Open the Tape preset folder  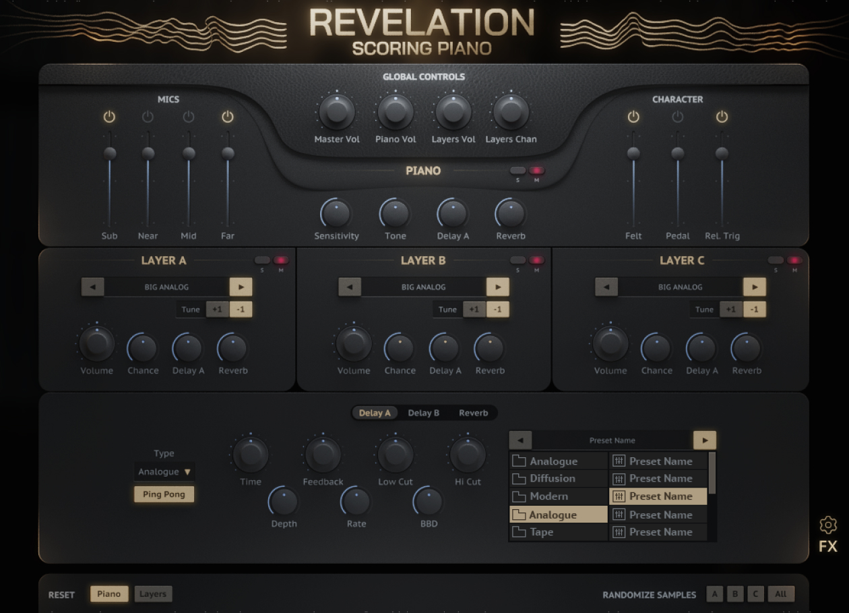(x=559, y=532)
